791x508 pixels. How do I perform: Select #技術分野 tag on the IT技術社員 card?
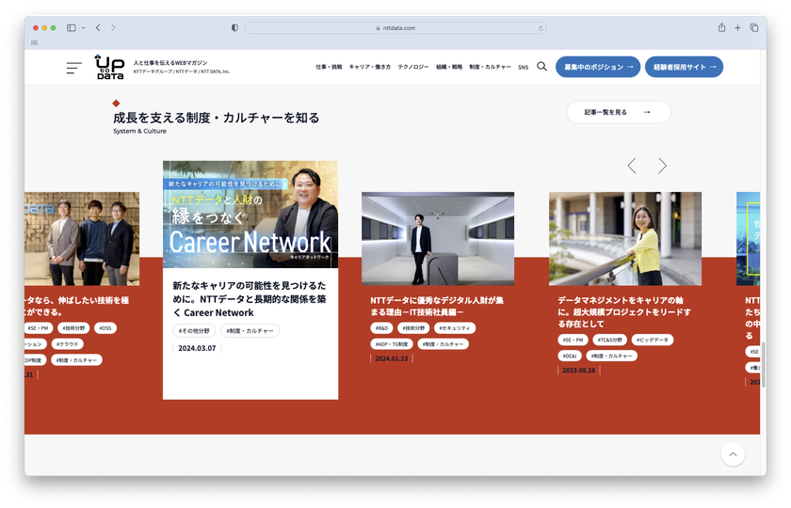pyautogui.click(x=413, y=328)
